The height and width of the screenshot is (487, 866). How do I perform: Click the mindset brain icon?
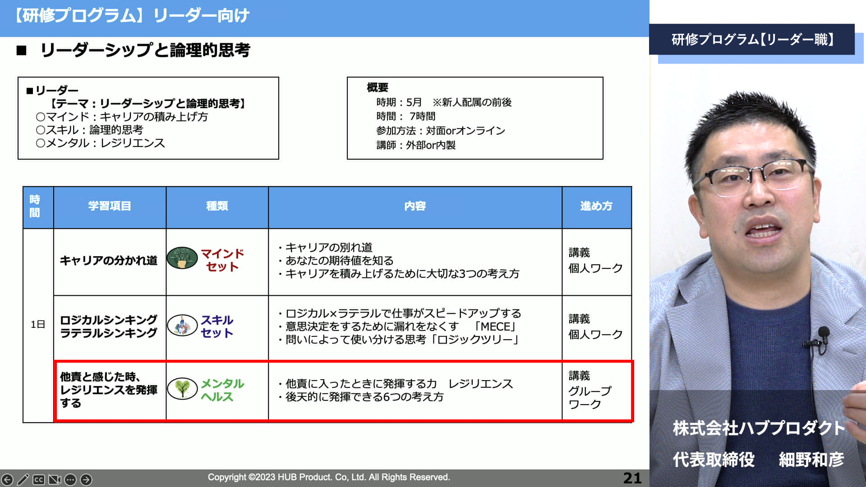click(x=182, y=258)
